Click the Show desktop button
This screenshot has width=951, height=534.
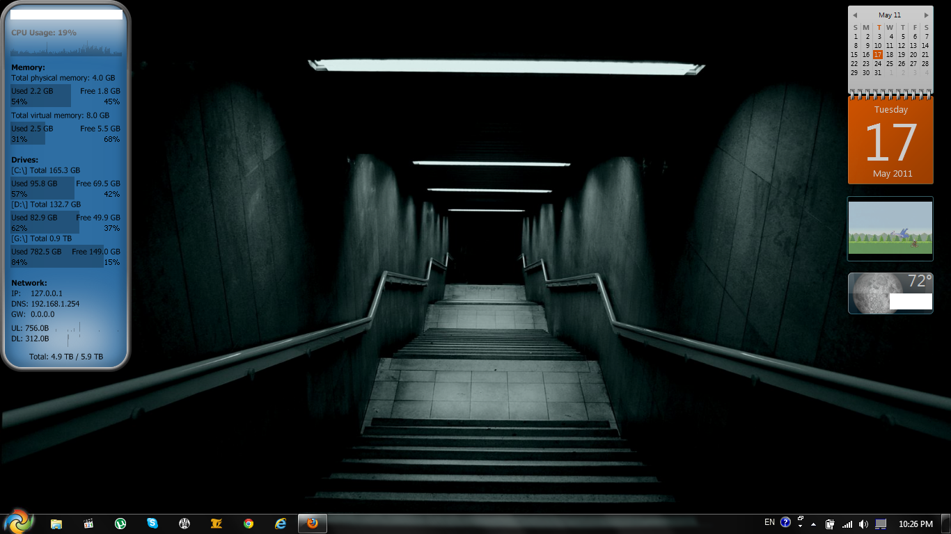coord(945,524)
